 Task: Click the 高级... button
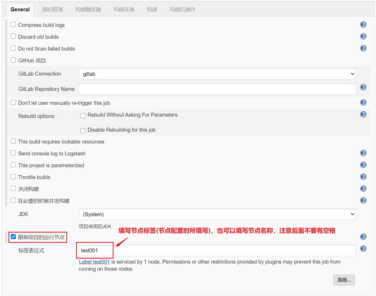344,280
